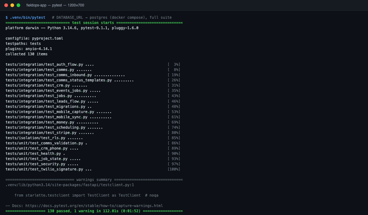368x215 pixels.
Task: Click the test_events_jobs.py result row
Action: click(93, 91)
